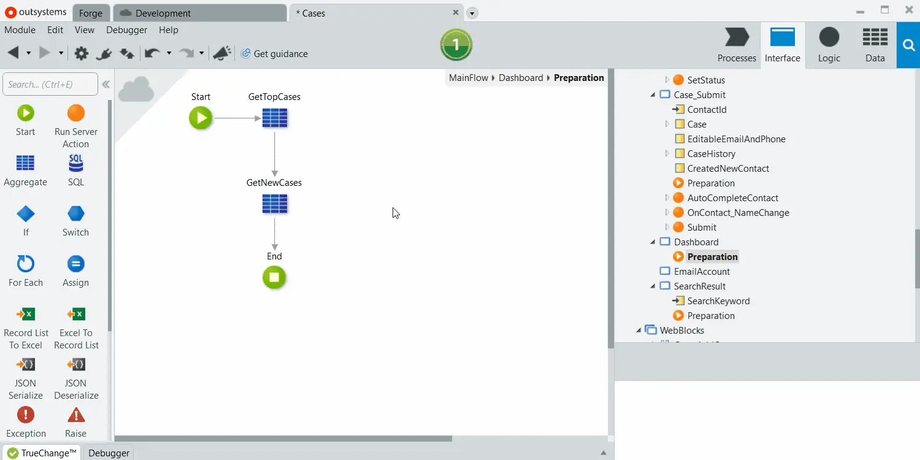This screenshot has width=920, height=460.
Task: Switch to the Development tab
Action: pos(200,13)
